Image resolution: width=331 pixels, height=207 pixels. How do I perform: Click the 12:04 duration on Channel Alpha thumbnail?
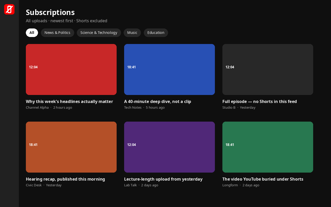pyautogui.click(x=33, y=67)
